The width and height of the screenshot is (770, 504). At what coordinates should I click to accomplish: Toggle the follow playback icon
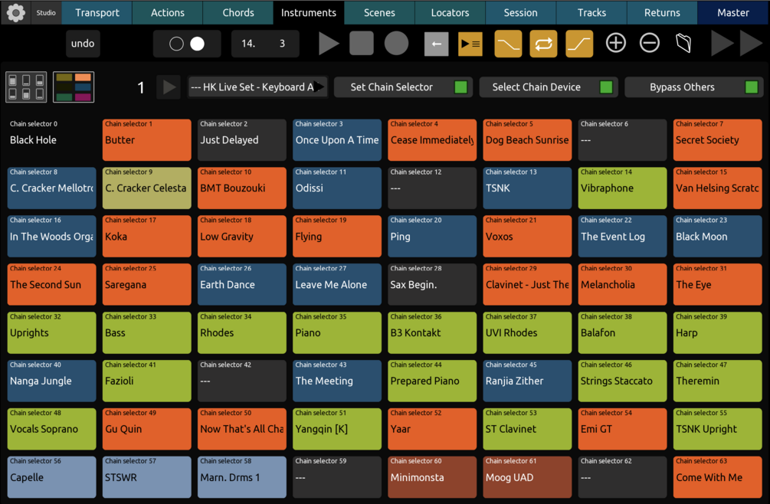pyautogui.click(x=470, y=44)
